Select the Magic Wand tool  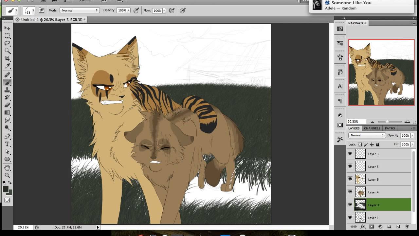7,51
